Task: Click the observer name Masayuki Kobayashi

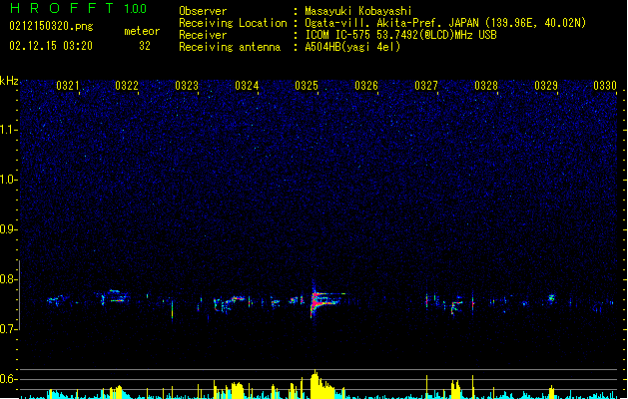Action: (x=358, y=11)
